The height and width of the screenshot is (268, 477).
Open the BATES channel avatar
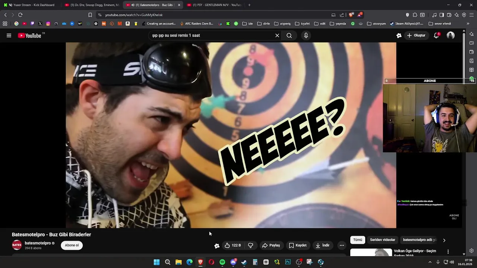tap(17, 245)
